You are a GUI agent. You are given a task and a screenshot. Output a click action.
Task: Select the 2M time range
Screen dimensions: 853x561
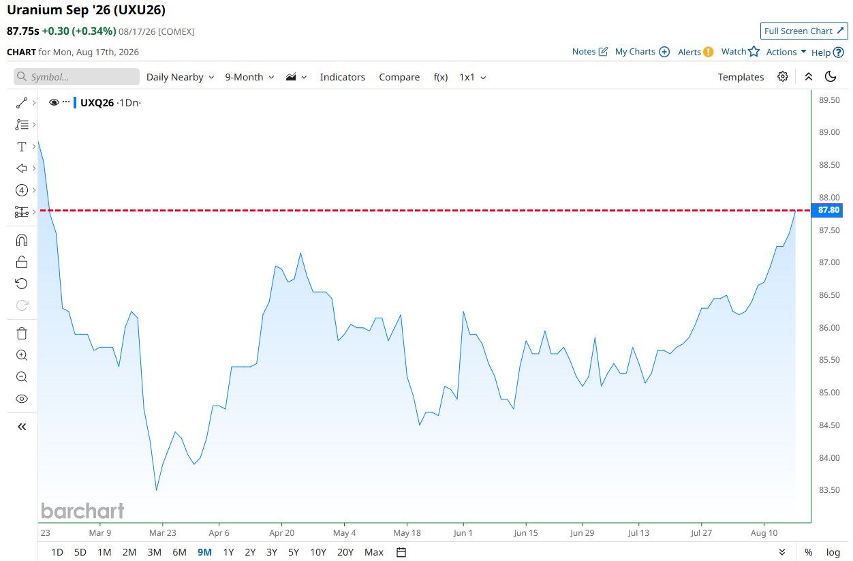pyautogui.click(x=129, y=552)
